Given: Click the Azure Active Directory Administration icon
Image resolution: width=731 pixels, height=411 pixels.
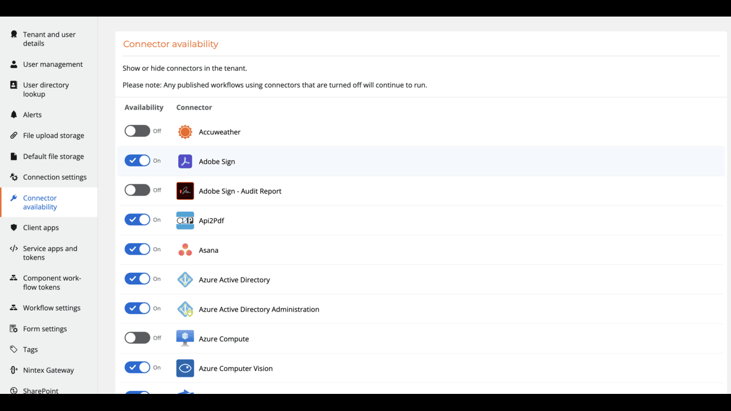Looking at the screenshot, I should pos(185,309).
